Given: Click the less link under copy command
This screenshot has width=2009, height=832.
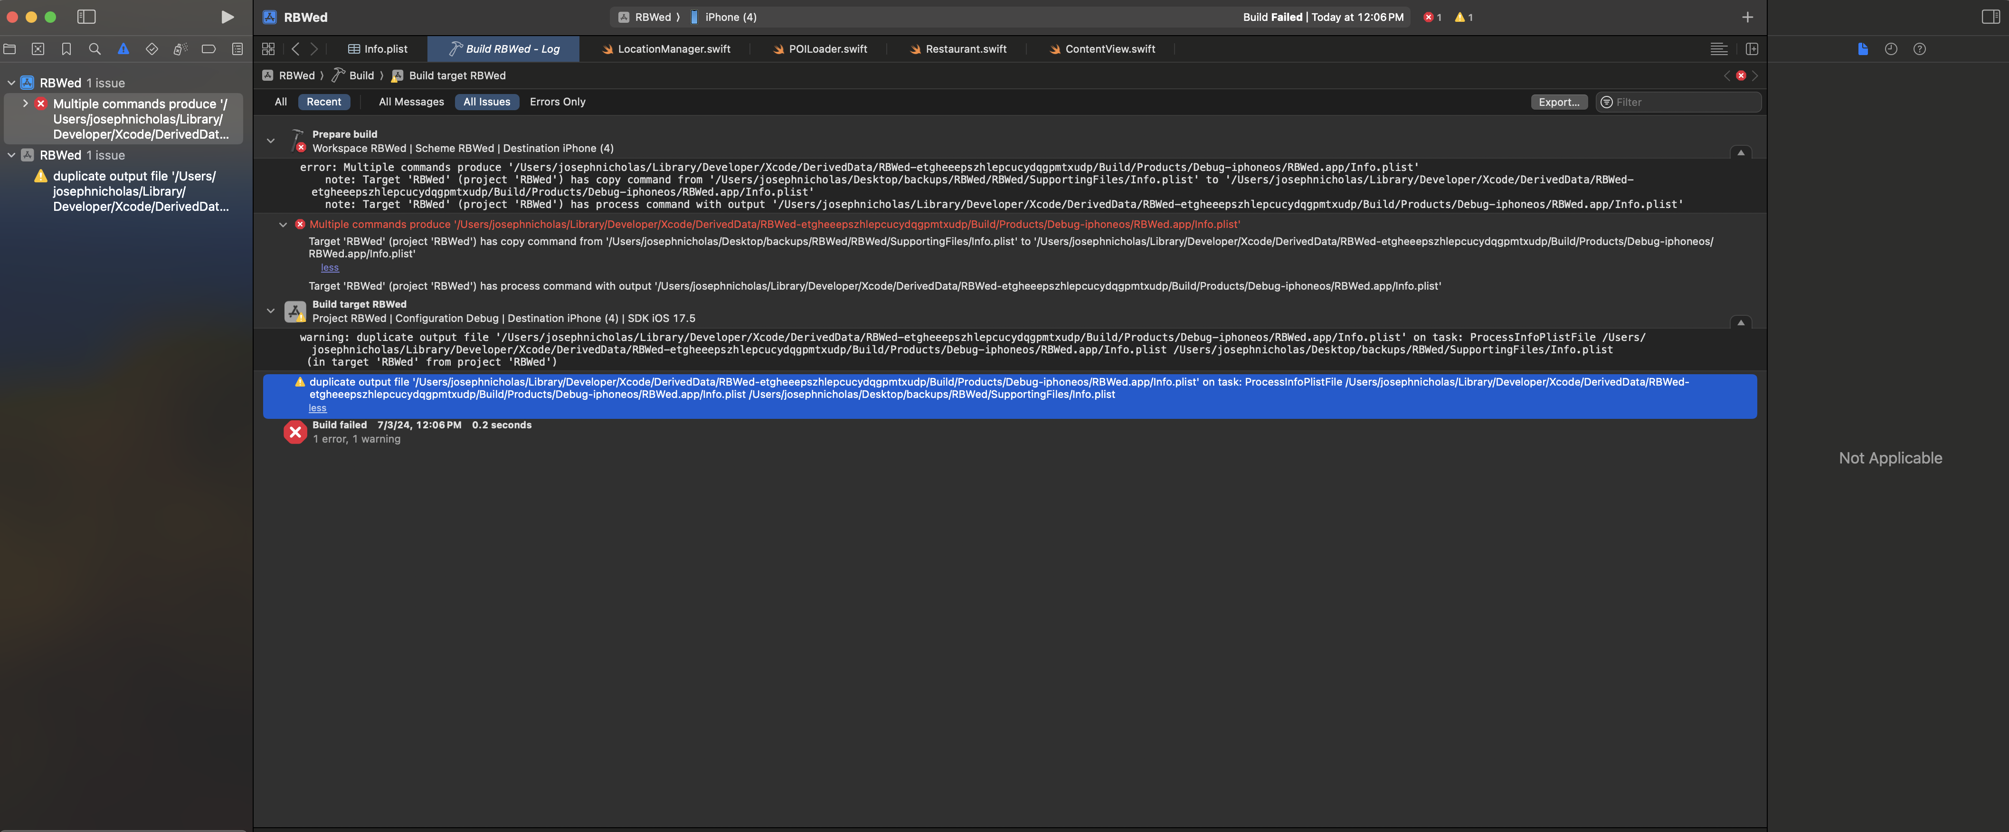Looking at the screenshot, I should tap(330, 267).
